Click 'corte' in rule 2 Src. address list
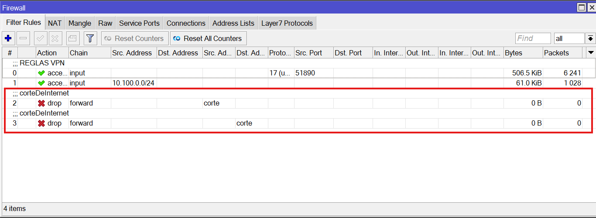The width and height of the screenshot is (596, 218). pos(212,103)
